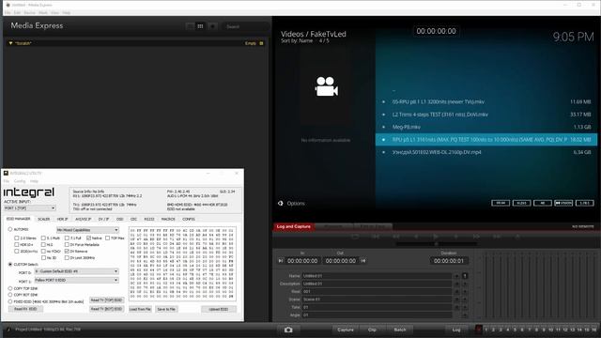Click the Rewind transport button
601x338 pixels.
[x=396, y=237]
